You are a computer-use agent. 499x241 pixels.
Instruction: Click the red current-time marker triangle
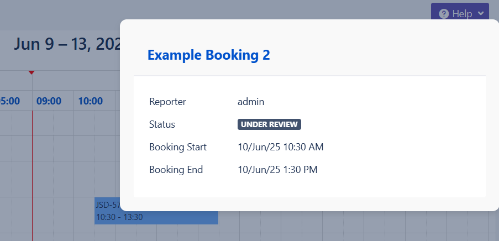pos(31,73)
